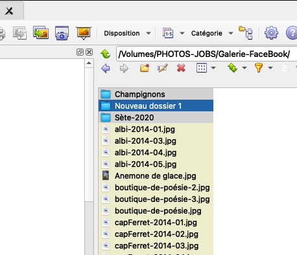Create a new folder icon
The height and width of the screenshot is (255, 297).
click(x=145, y=68)
